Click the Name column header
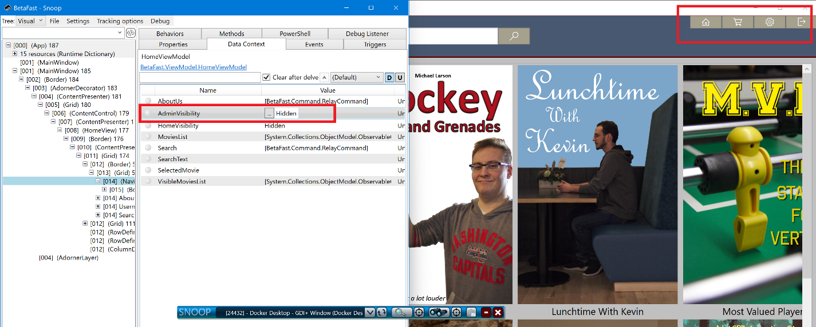The image size is (816, 327). click(x=208, y=90)
